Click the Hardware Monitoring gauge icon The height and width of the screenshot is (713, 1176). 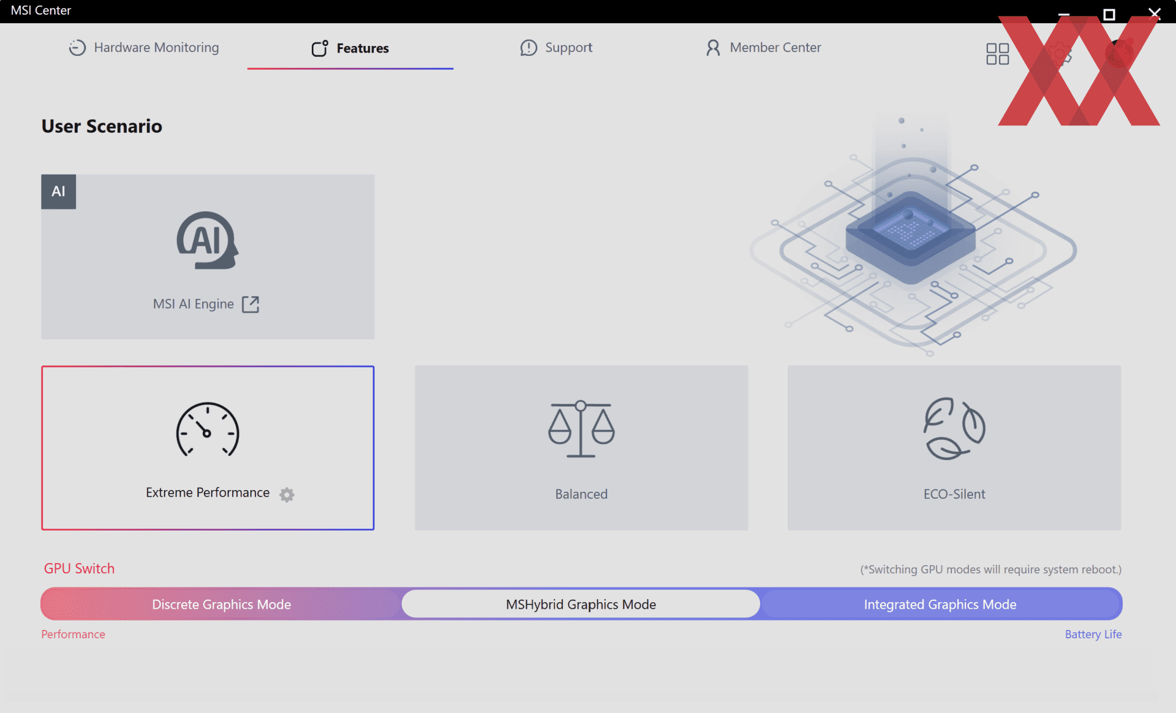point(77,48)
